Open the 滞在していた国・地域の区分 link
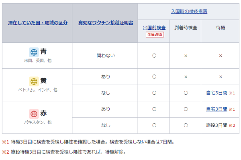Image resolution: width=241 pixels, height=160 pixels. (38, 23)
